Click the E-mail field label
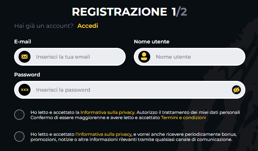 tap(23, 42)
